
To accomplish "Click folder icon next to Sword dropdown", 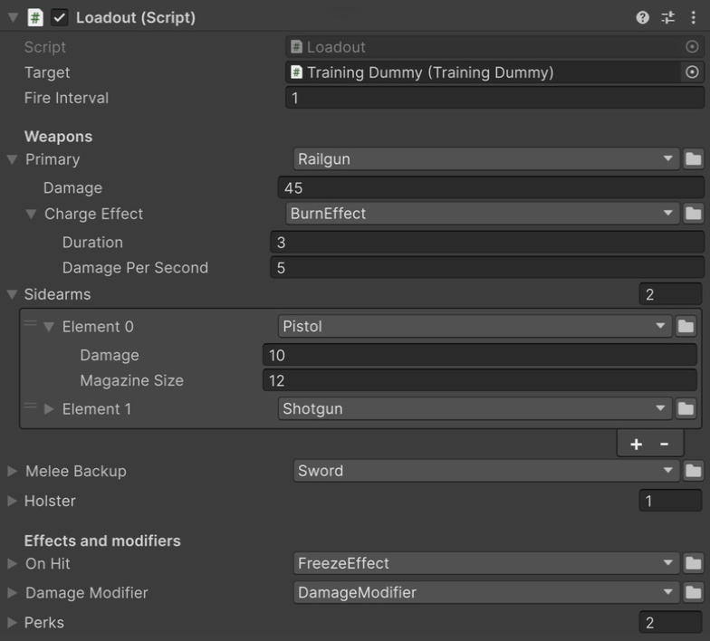I will 694,471.
